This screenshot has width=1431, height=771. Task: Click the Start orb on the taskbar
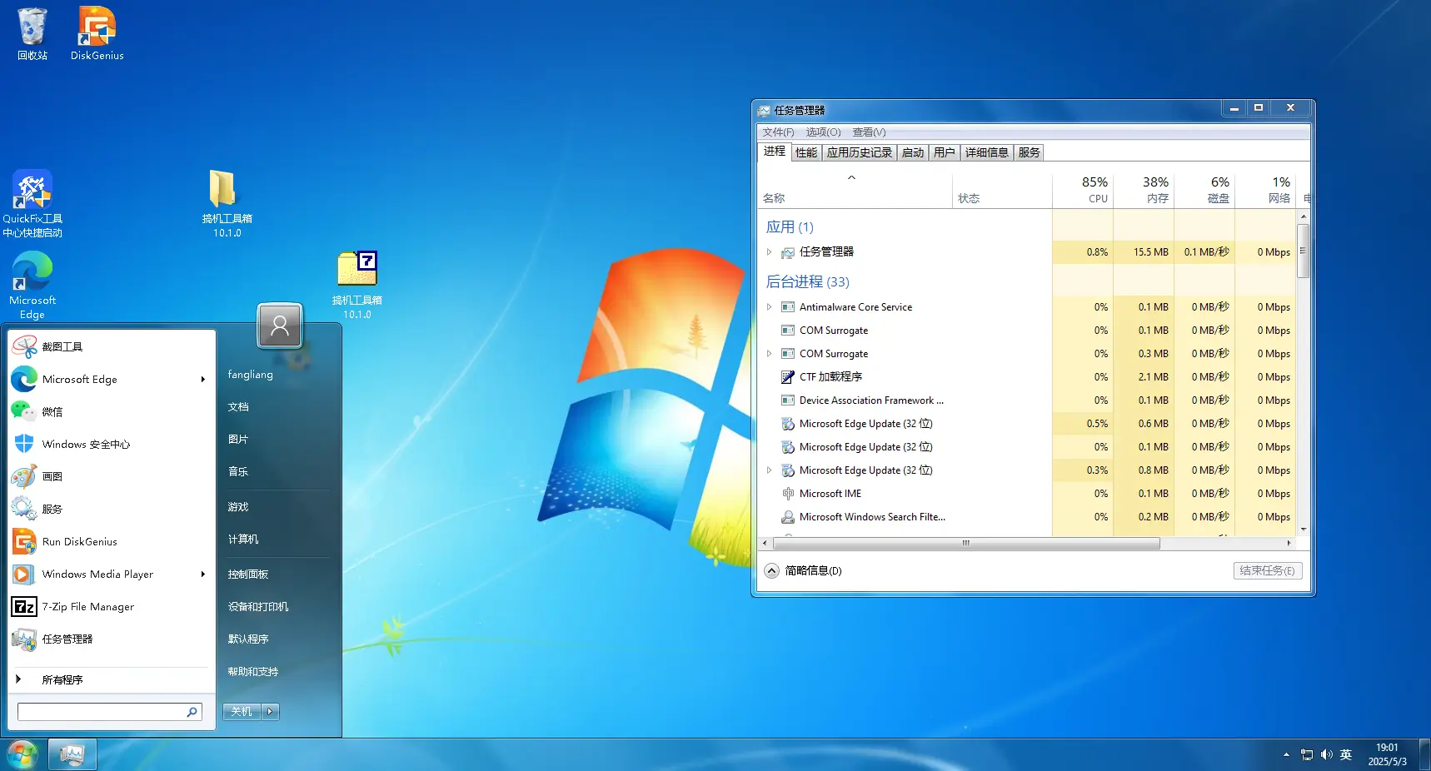[22, 755]
